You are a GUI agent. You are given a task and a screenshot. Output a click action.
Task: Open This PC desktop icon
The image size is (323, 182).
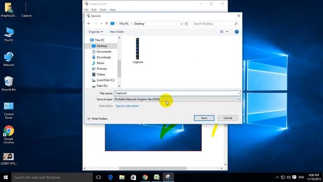pyautogui.click(x=9, y=35)
